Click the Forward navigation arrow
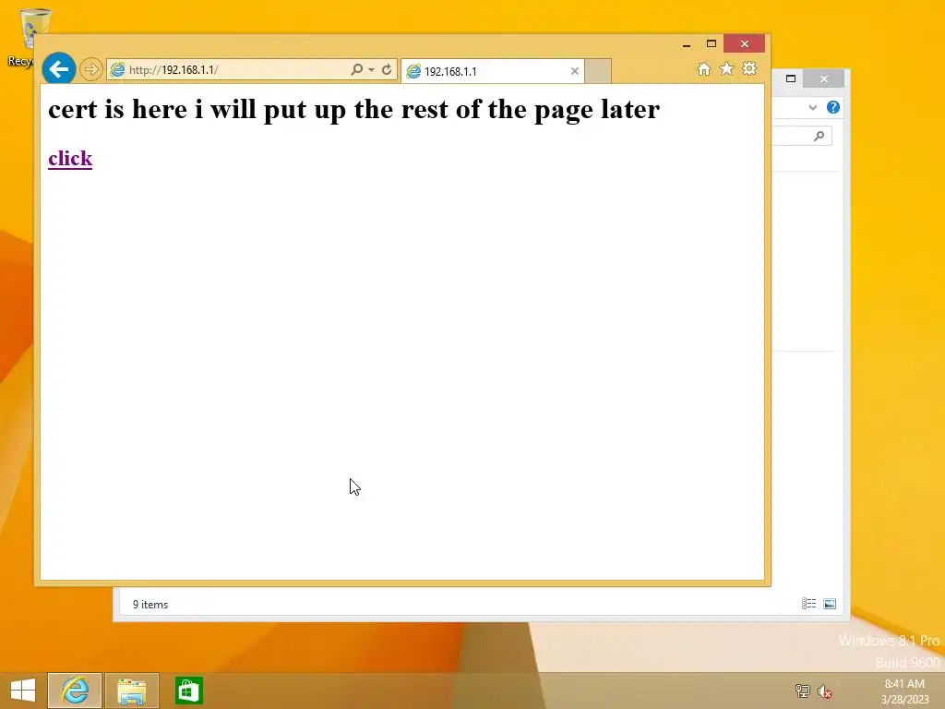This screenshot has height=709, width=945. (91, 69)
